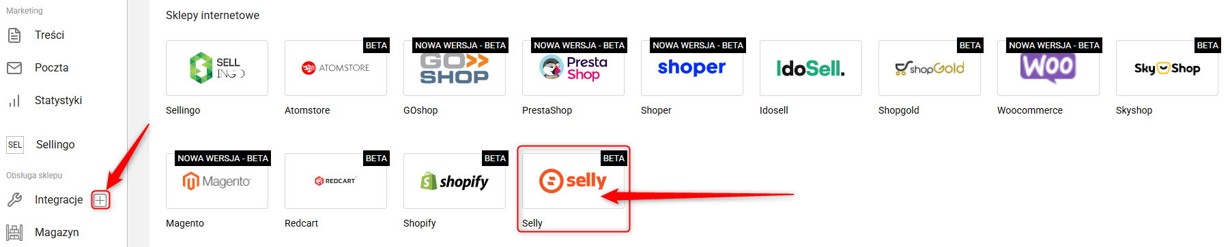Click the Atomstore text label

click(307, 110)
